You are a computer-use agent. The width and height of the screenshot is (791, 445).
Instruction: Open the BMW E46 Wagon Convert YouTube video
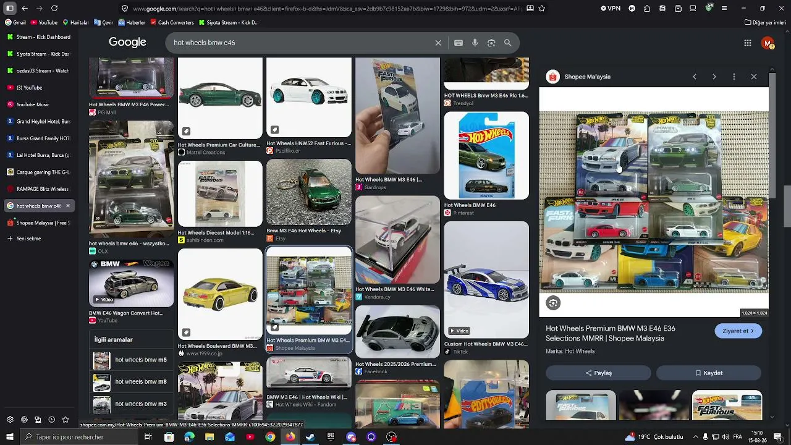(x=131, y=283)
